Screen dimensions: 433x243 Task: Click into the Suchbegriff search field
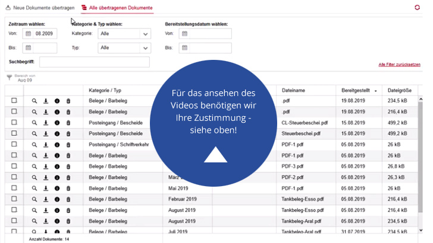click(x=94, y=62)
